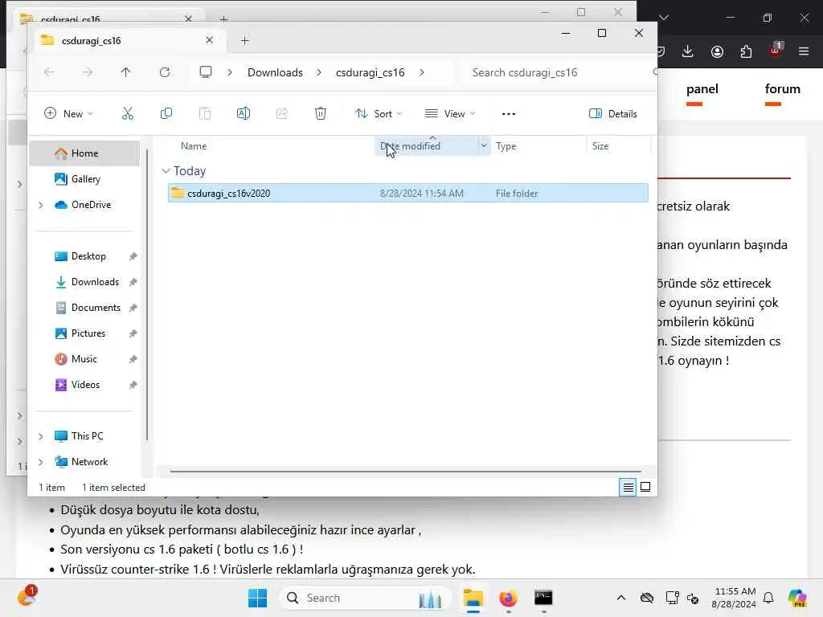Viewport: 823px width, 617px height.
Task: Open the See more ellipsis menu
Action: click(509, 114)
